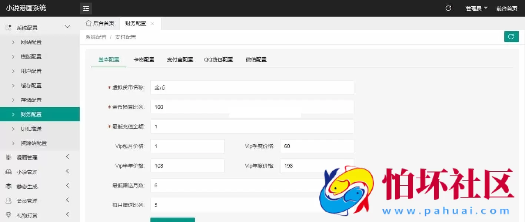Click the green refresh icon on breadcrumb bar
The height and width of the screenshot is (222, 525).
pos(511,37)
